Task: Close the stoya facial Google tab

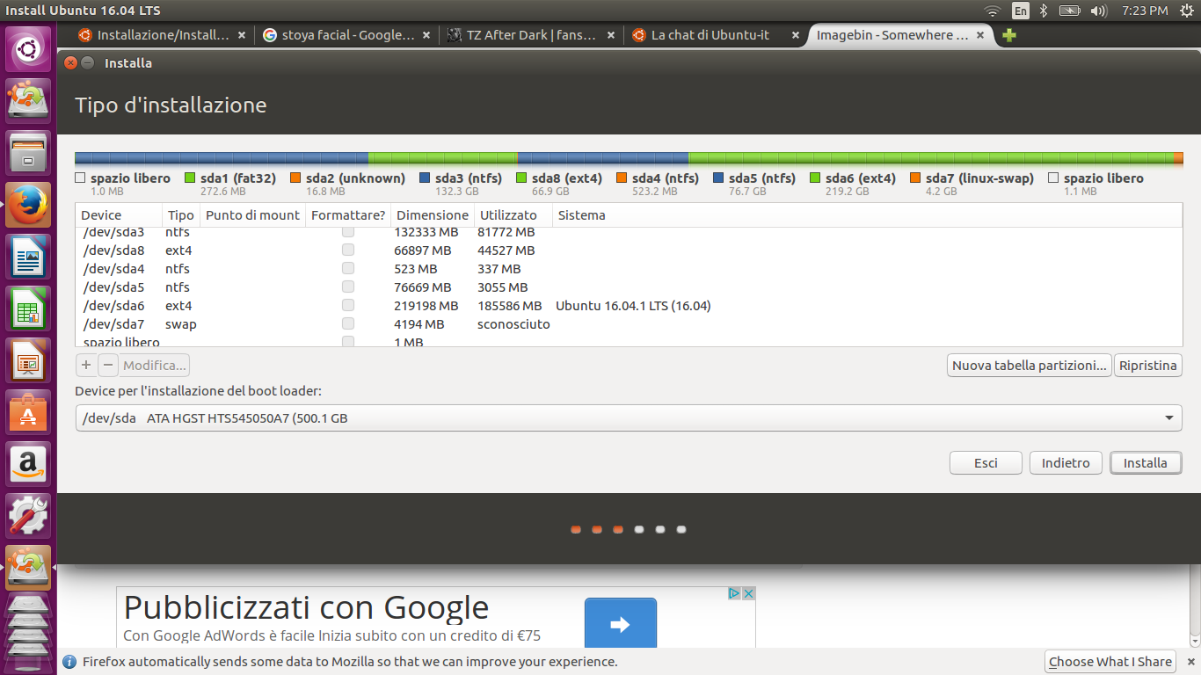Action: pyautogui.click(x=426, y=35)
